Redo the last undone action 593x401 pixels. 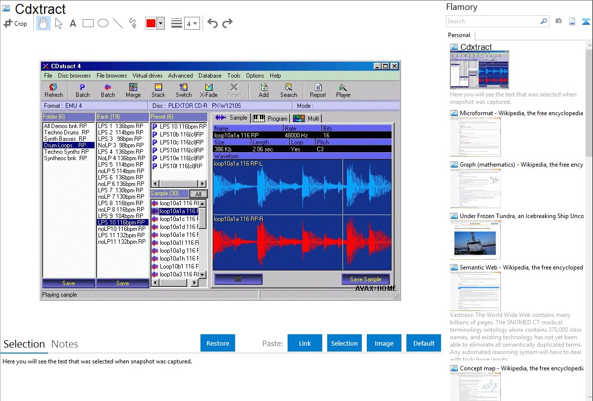click(227, 23)
